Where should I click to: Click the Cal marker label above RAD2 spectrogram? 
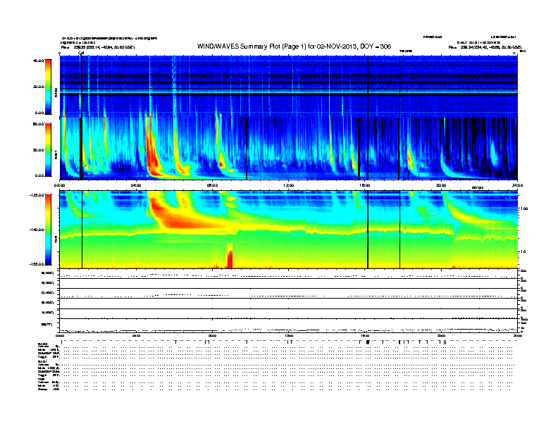point(81,53)
